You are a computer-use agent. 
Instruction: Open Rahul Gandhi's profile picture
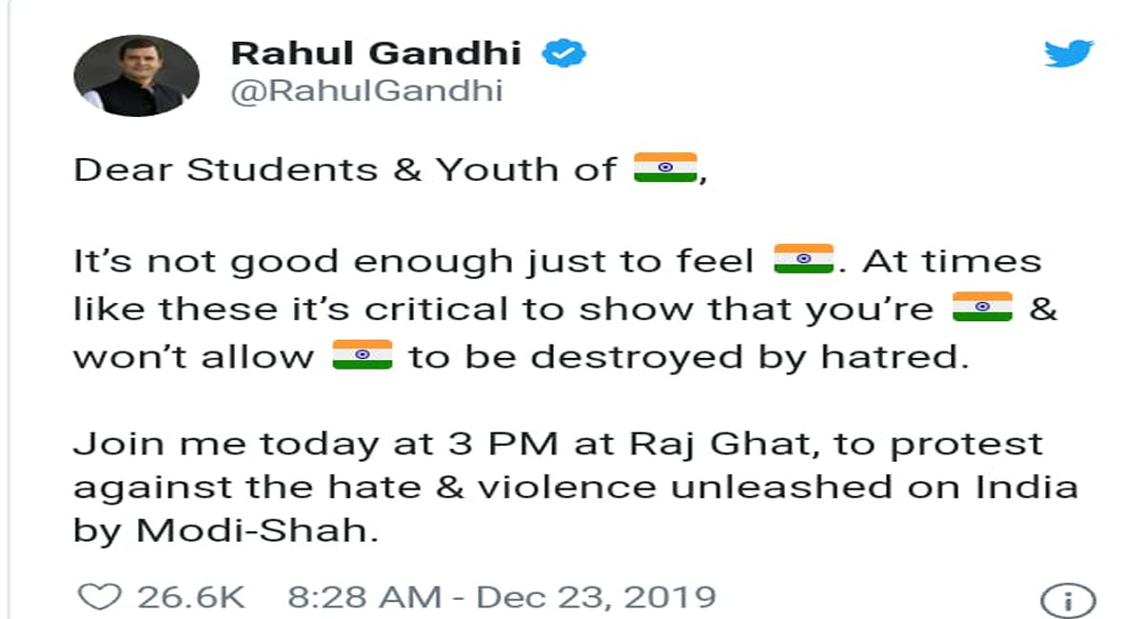137,76
